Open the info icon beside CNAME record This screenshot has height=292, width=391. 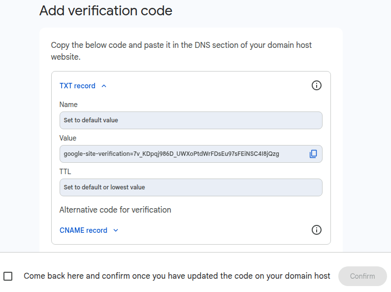click(317, 230)
